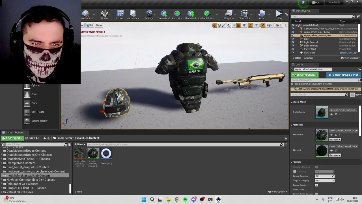Open Element 0 Textures dropdown
362x204 pixels.
[x=335, y=140]
